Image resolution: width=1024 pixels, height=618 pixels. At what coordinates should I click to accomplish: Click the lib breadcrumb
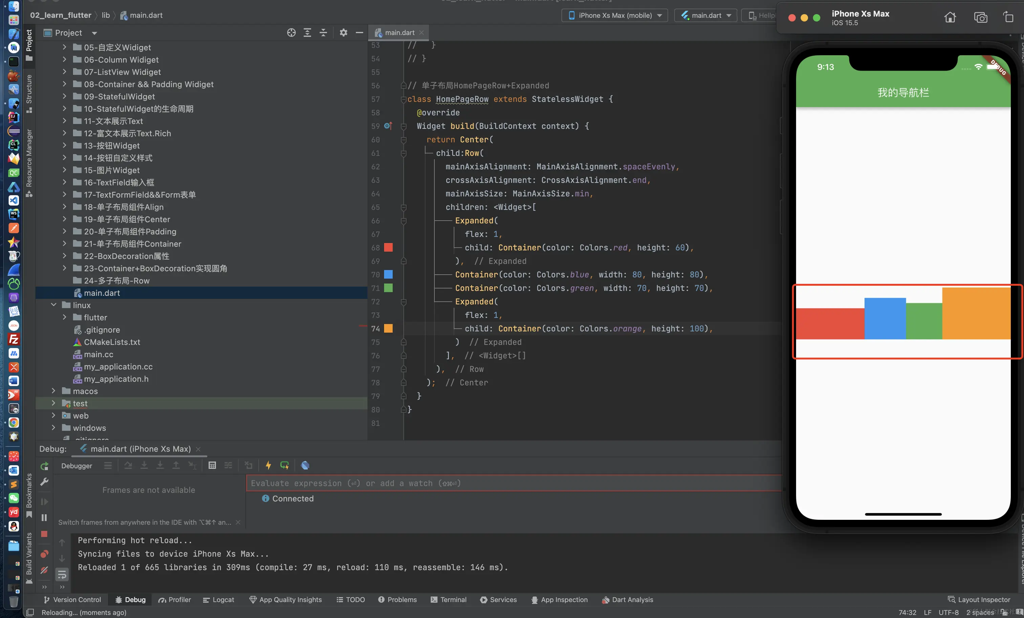106,15
